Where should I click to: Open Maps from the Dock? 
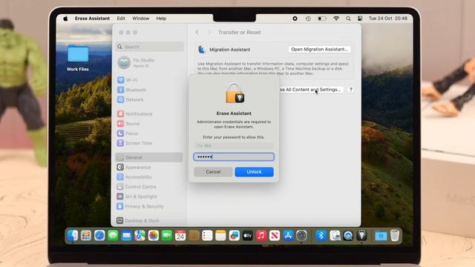point(140,236)
